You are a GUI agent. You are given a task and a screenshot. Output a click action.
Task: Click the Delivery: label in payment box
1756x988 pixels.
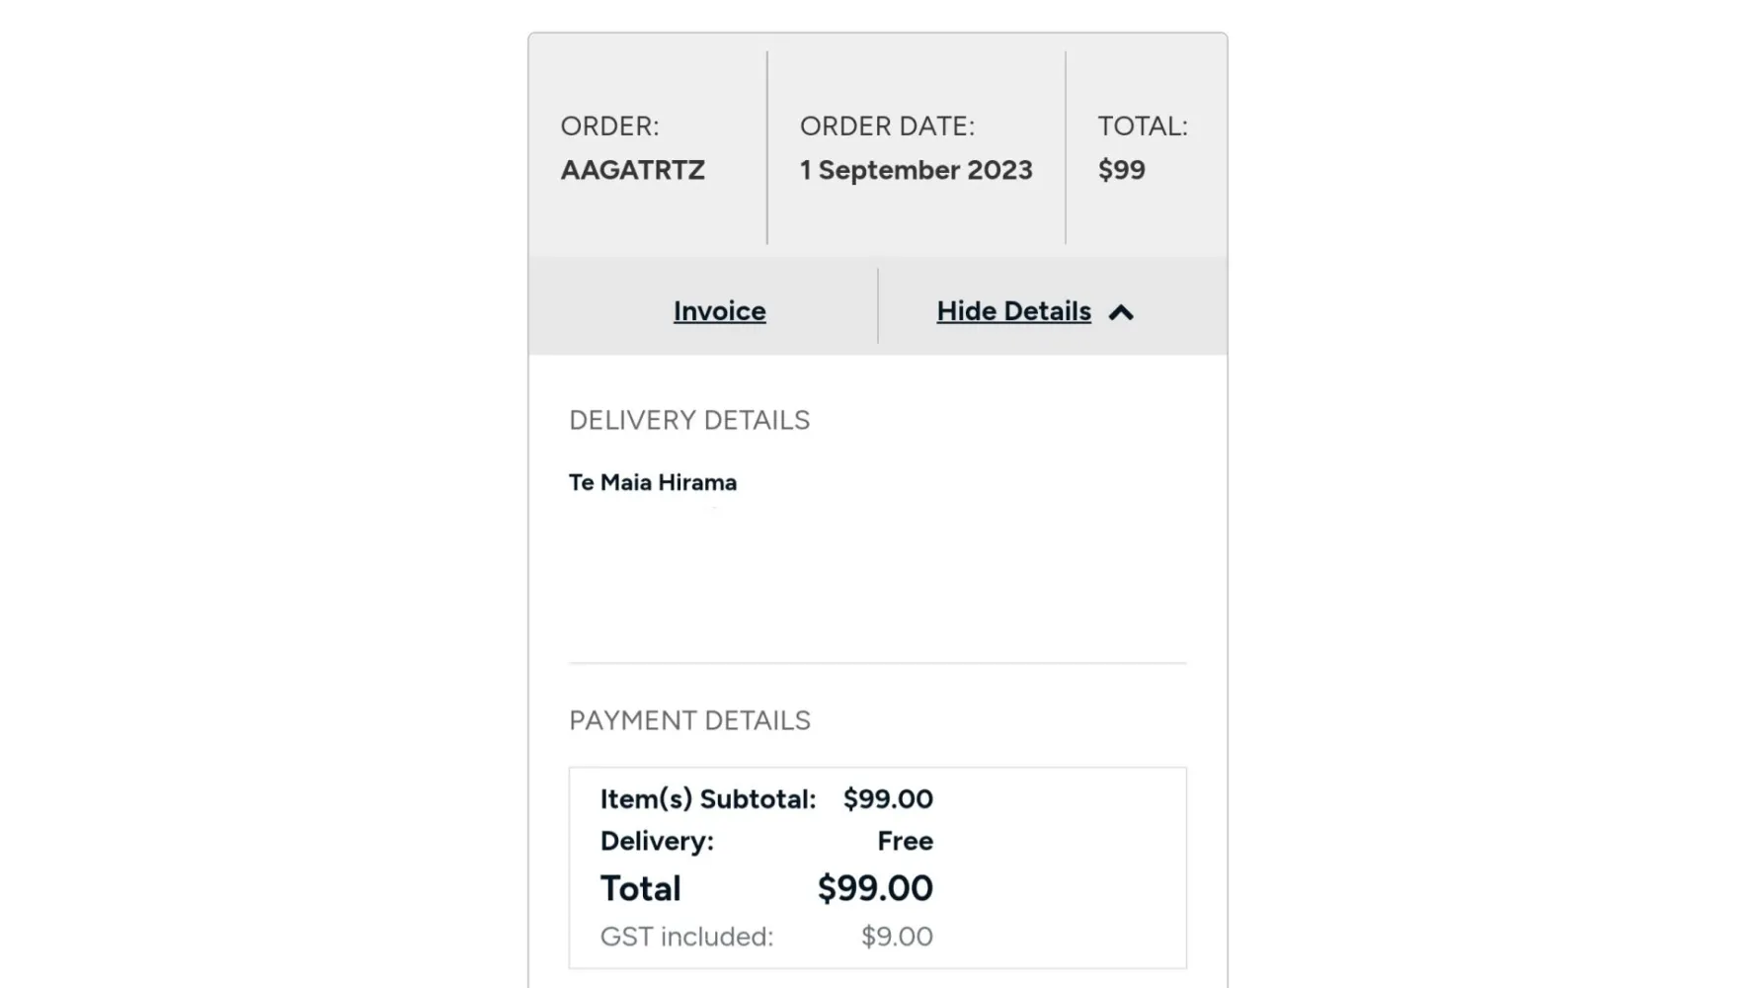click(657, 842)
